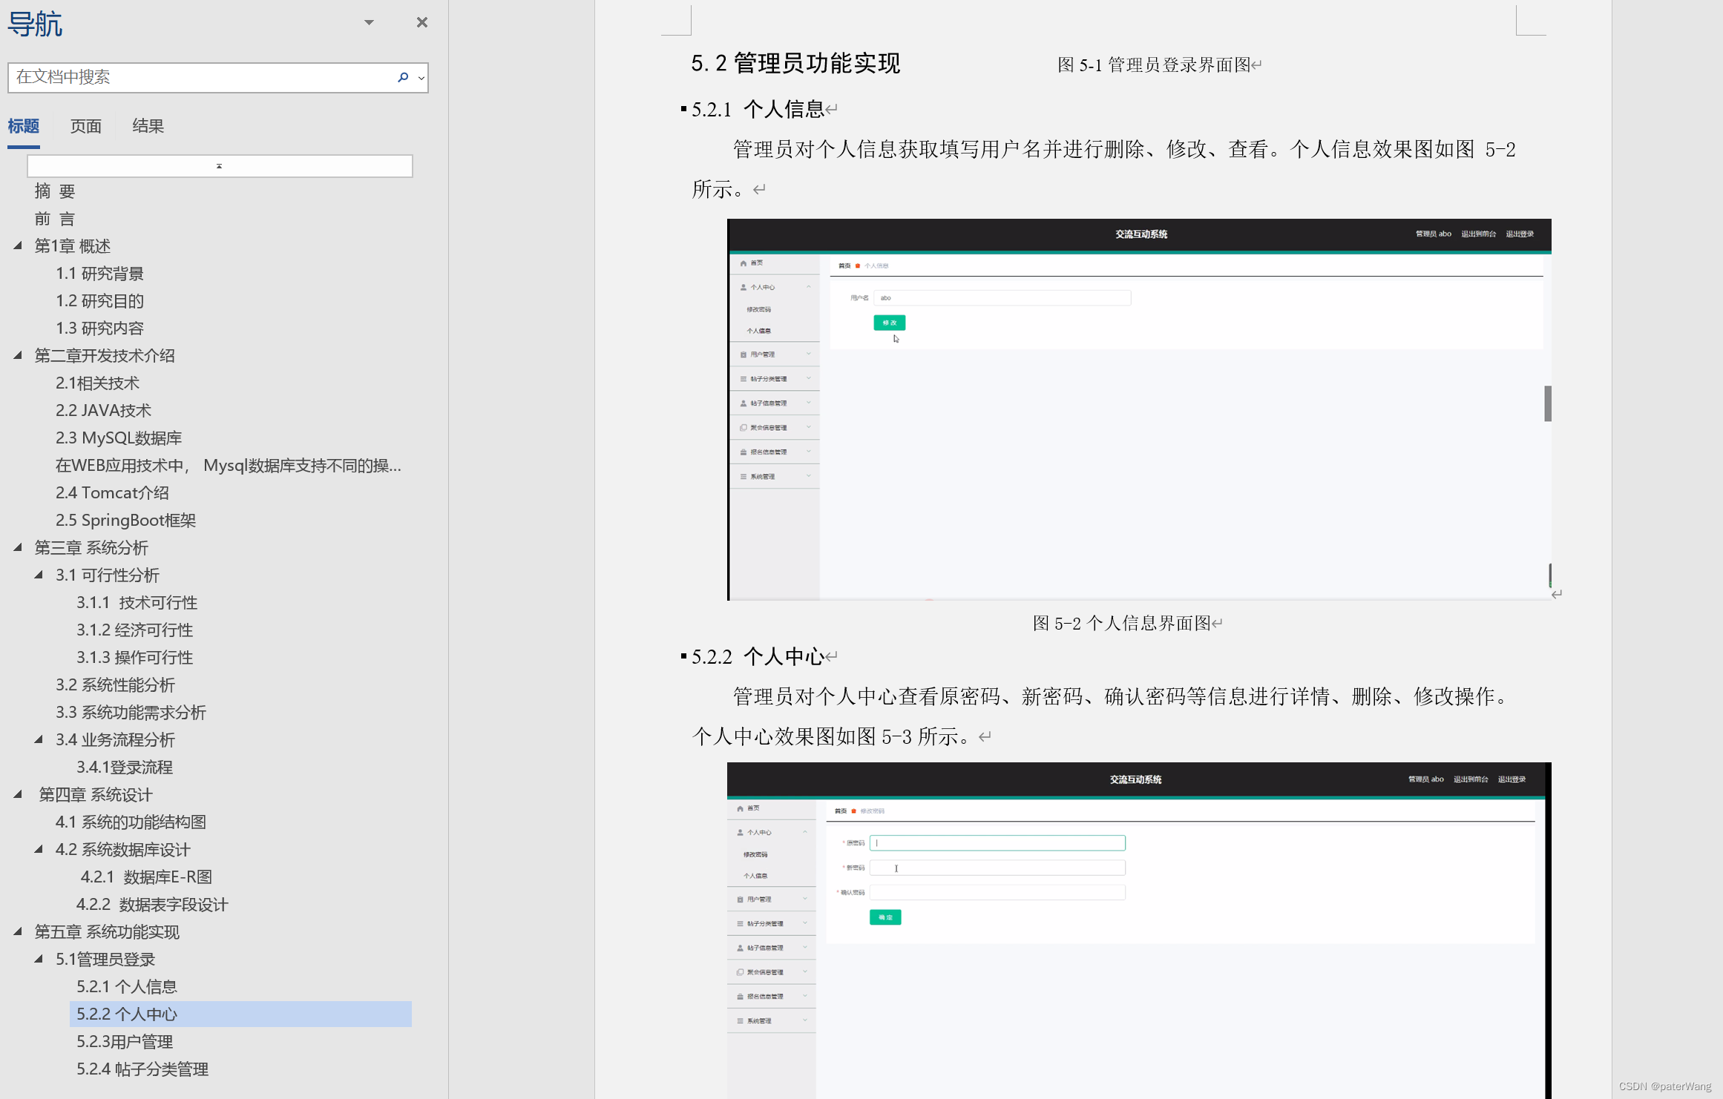Select the figure 5-3 password screenshot image
Image resolution: width=1723 pixels, height=1099 pixels.
[x=1139, y=931]
